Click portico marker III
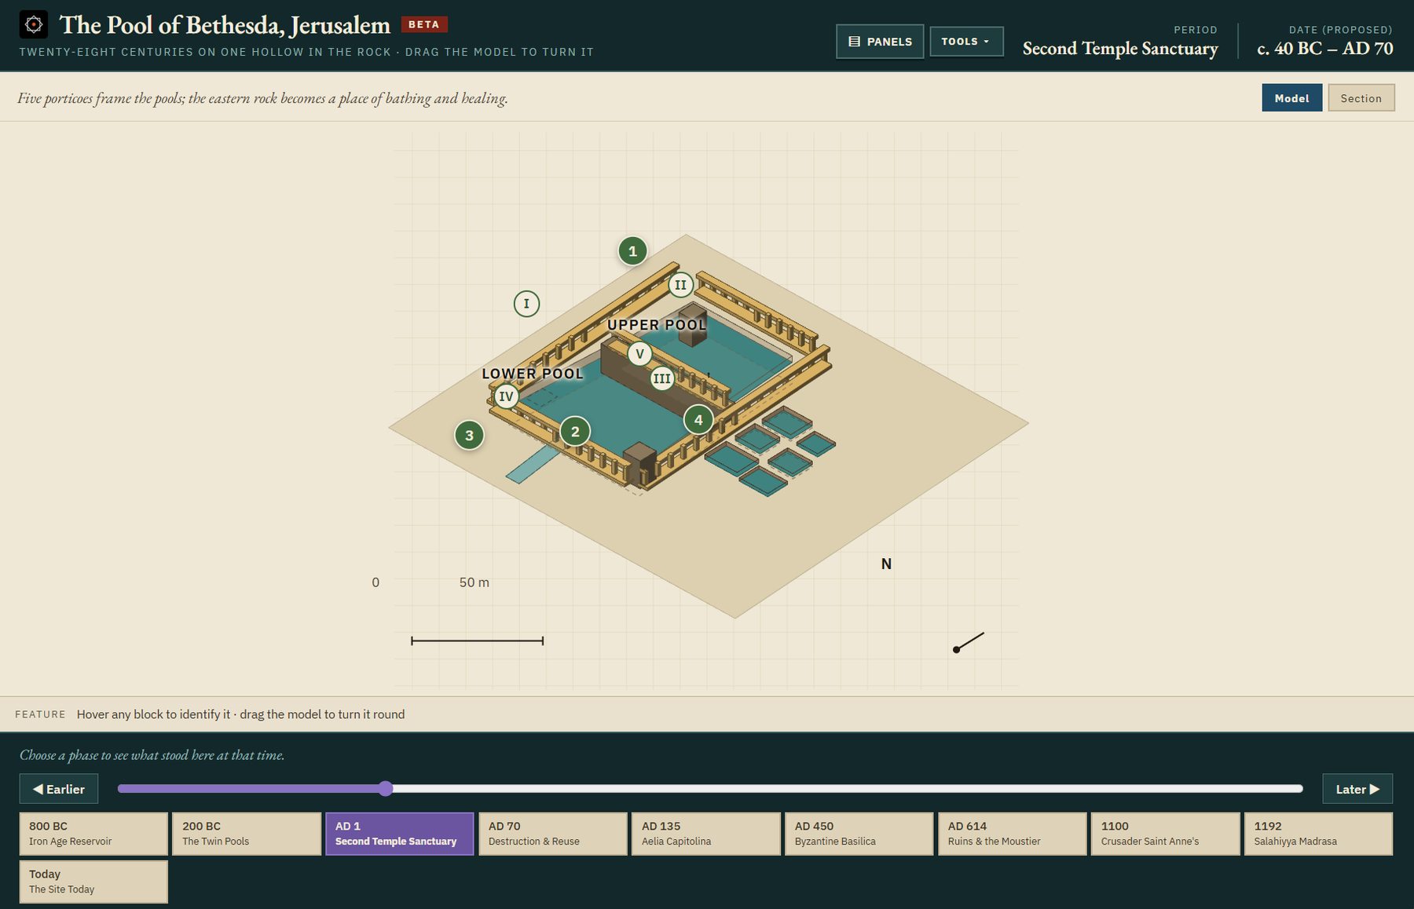Image resolution: width=1414 pixels, height=909 pixels. [x=662, y=378]
